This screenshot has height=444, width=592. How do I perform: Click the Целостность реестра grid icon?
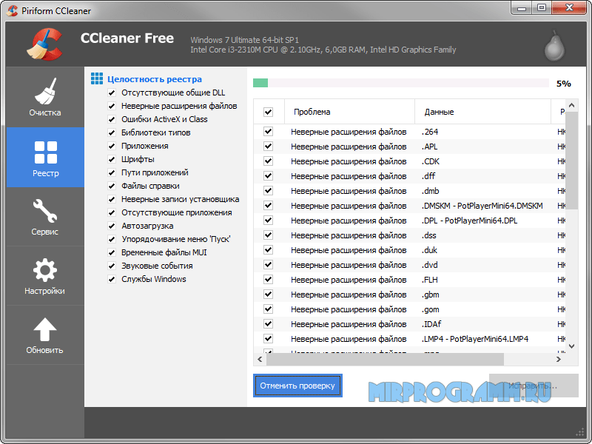pos(97,78)
